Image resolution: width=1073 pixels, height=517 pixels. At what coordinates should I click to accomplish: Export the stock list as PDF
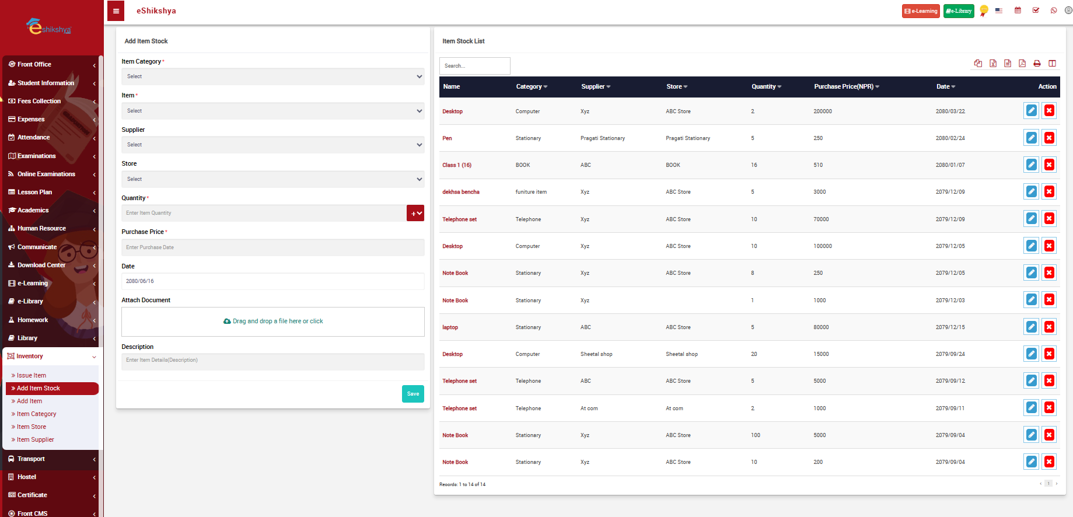click(1022, 64)
